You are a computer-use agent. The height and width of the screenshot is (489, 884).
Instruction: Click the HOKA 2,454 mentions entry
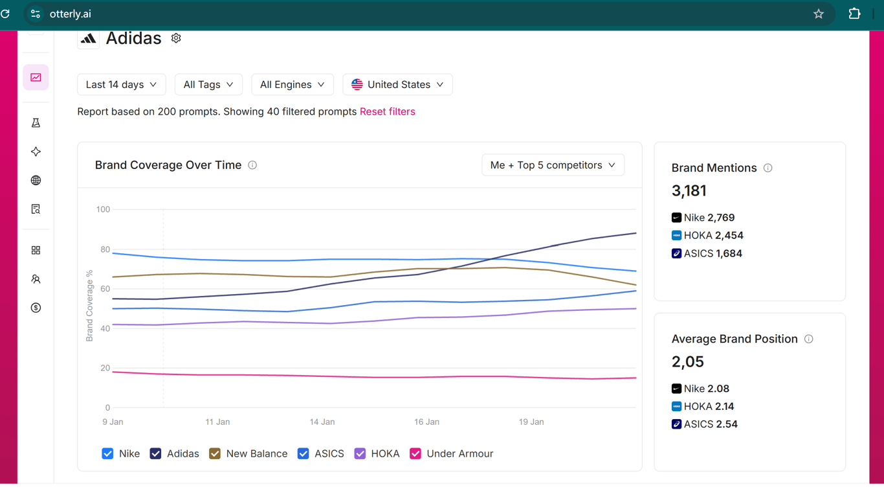coord(707,236)
